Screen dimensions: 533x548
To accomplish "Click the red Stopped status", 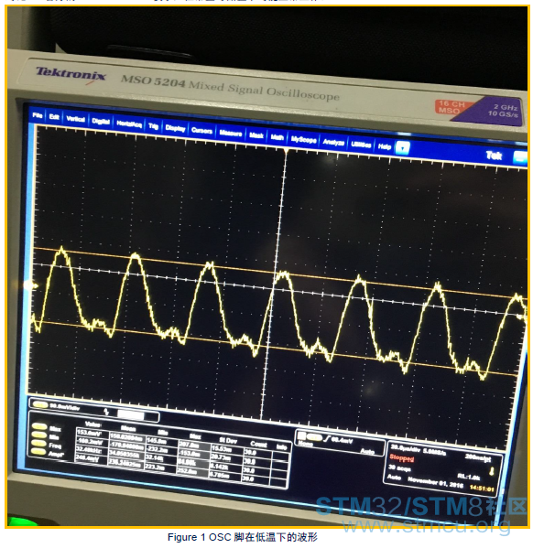I will pyautogui.click(x=401, y=457).
